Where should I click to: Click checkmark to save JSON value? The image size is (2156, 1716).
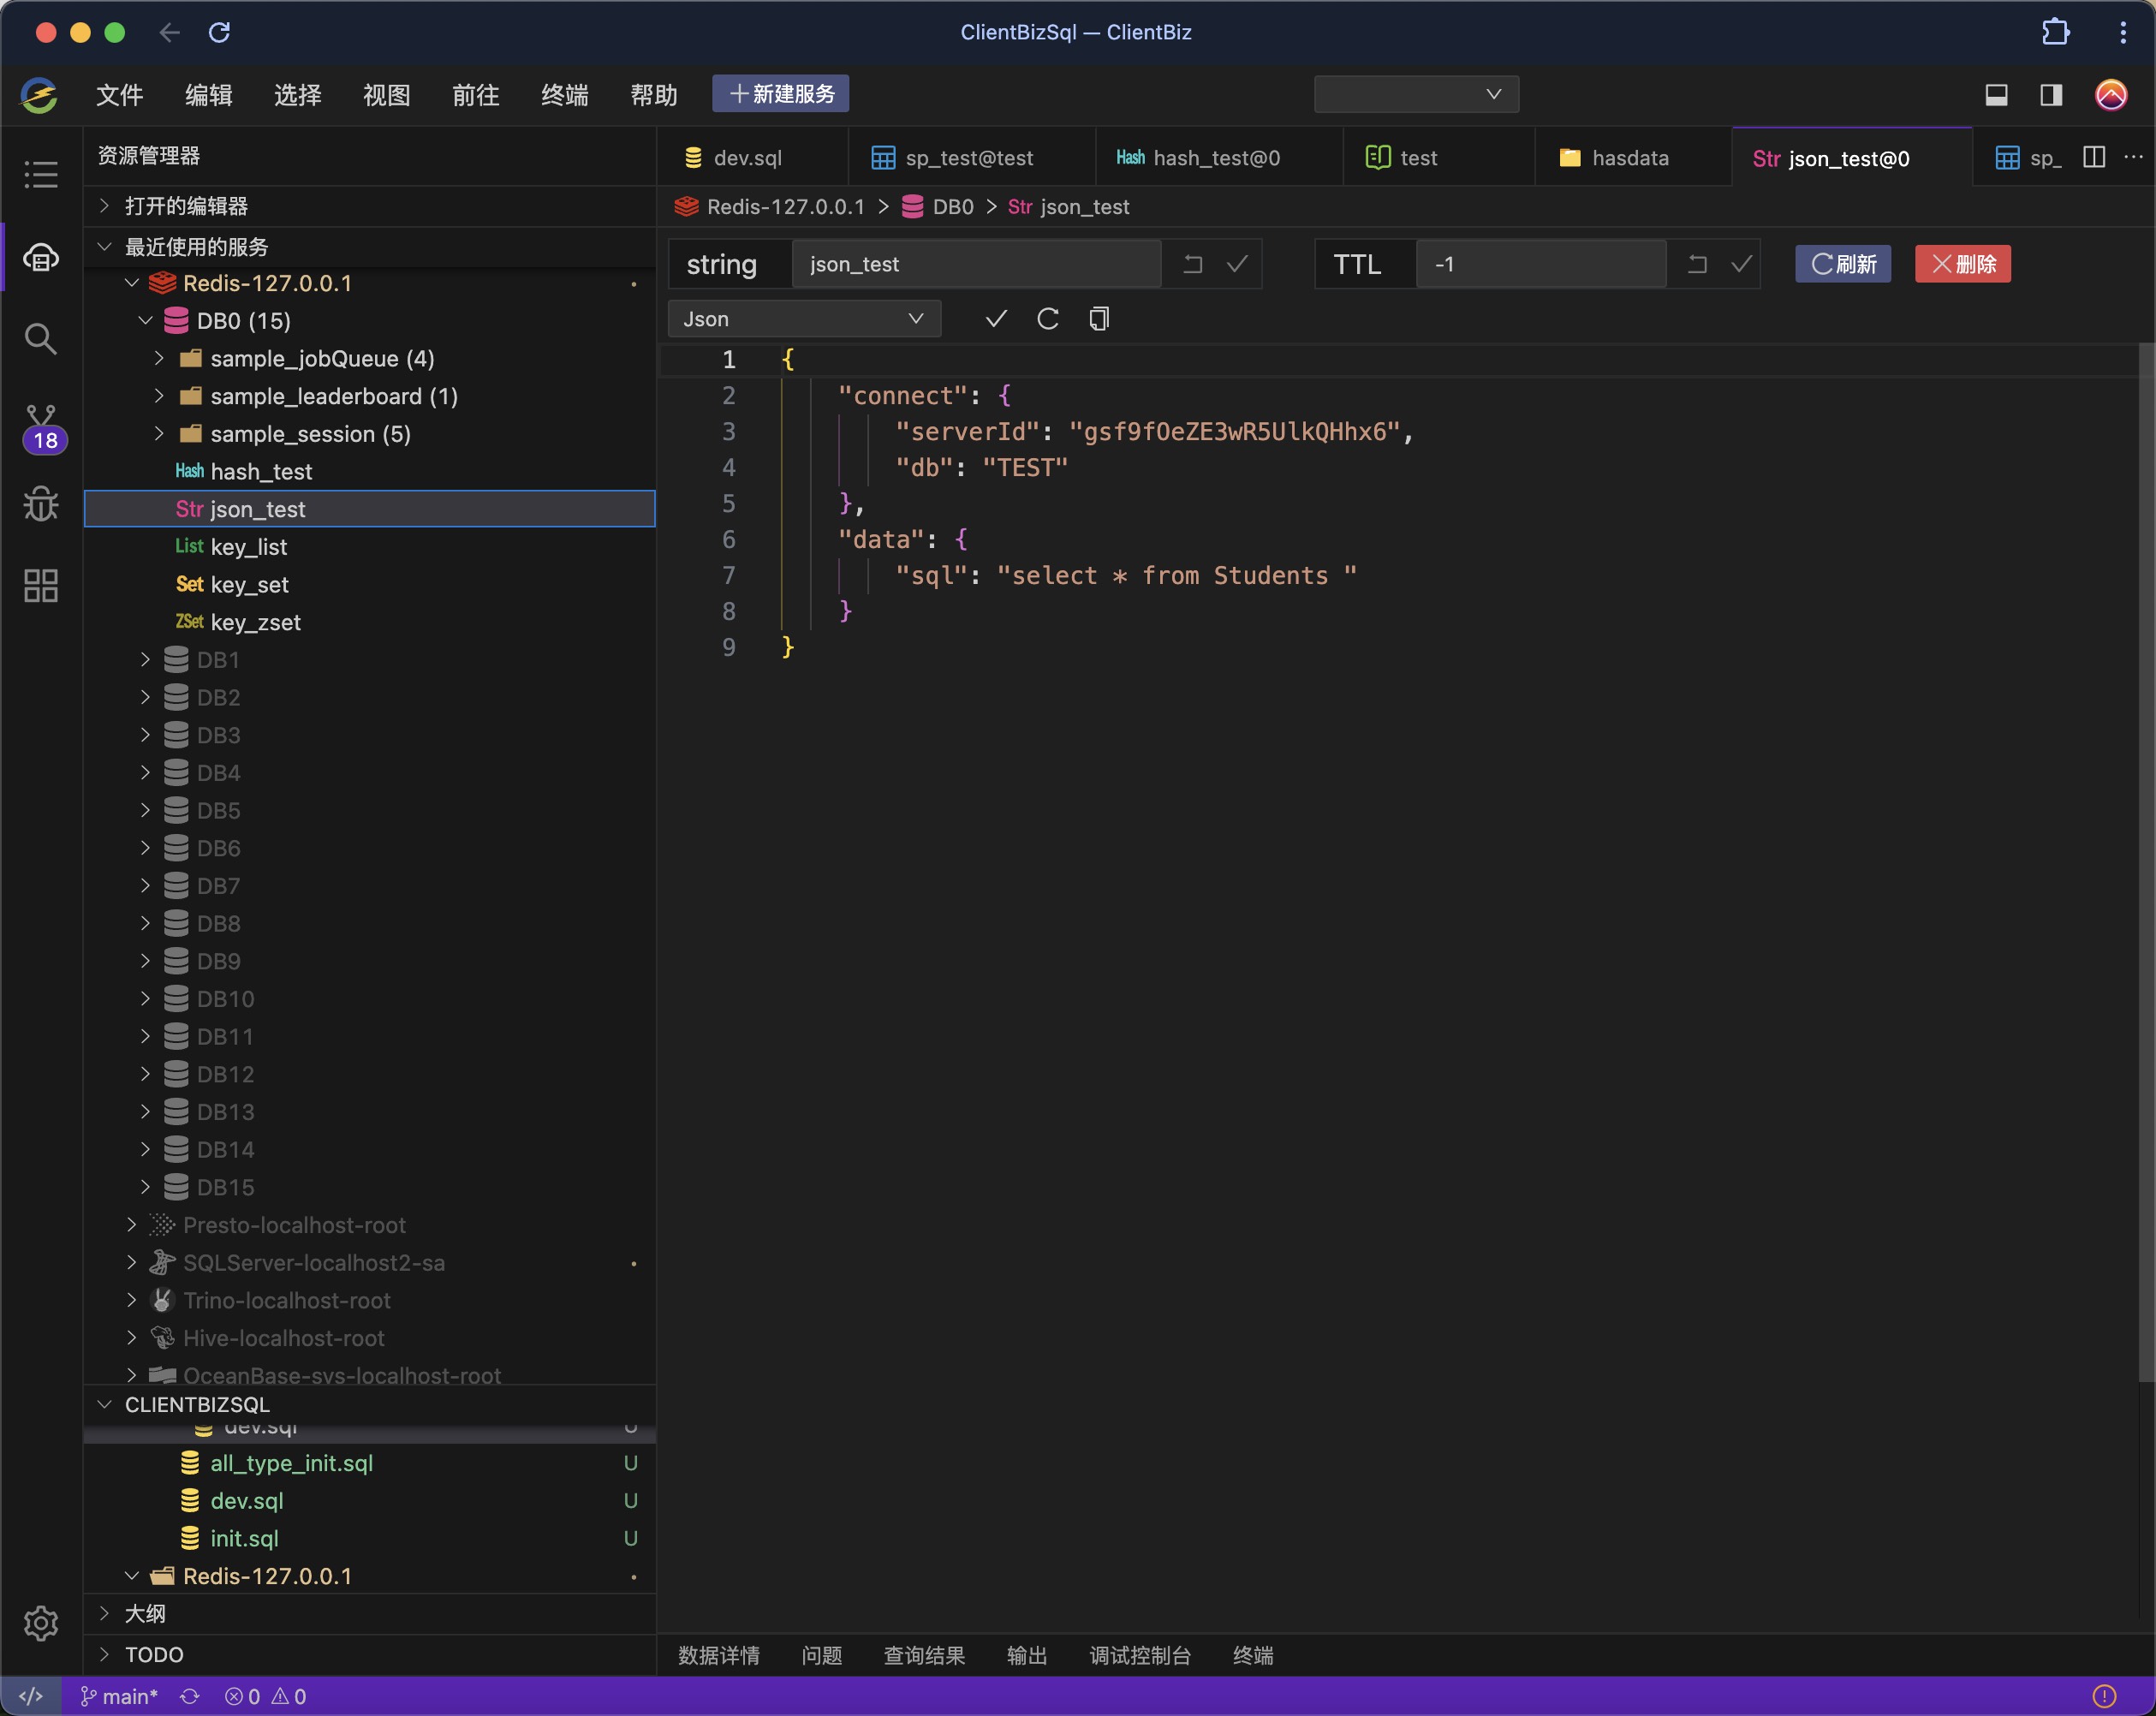point(995,319)
